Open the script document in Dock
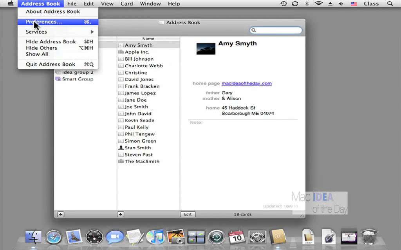Image resolution: width=401 pixels, height=250 pixels. pyautogui.click(x=329, y=237)
